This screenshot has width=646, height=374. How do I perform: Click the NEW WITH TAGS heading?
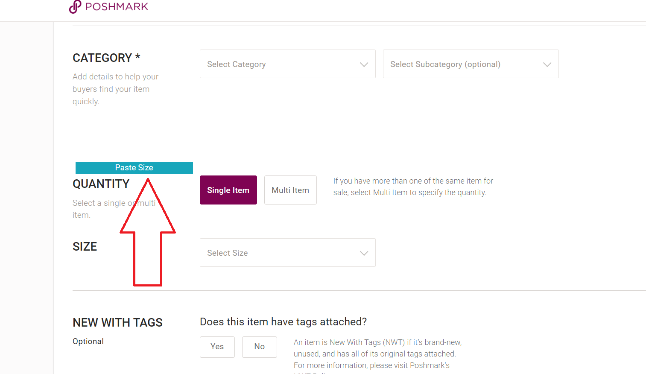[x=117, y=322]
